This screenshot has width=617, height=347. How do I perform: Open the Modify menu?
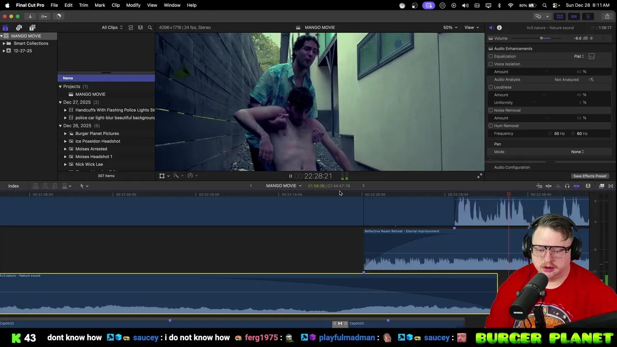point(133,5)
